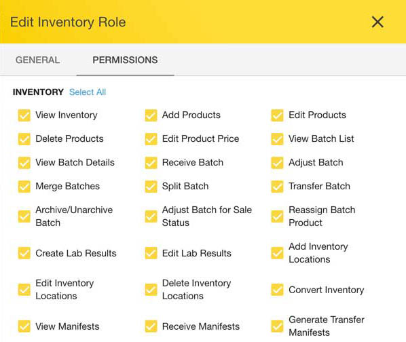The image size is (406, 342).
Task: Uncheck the View Inventory checkbox
Action: (24, 115)
